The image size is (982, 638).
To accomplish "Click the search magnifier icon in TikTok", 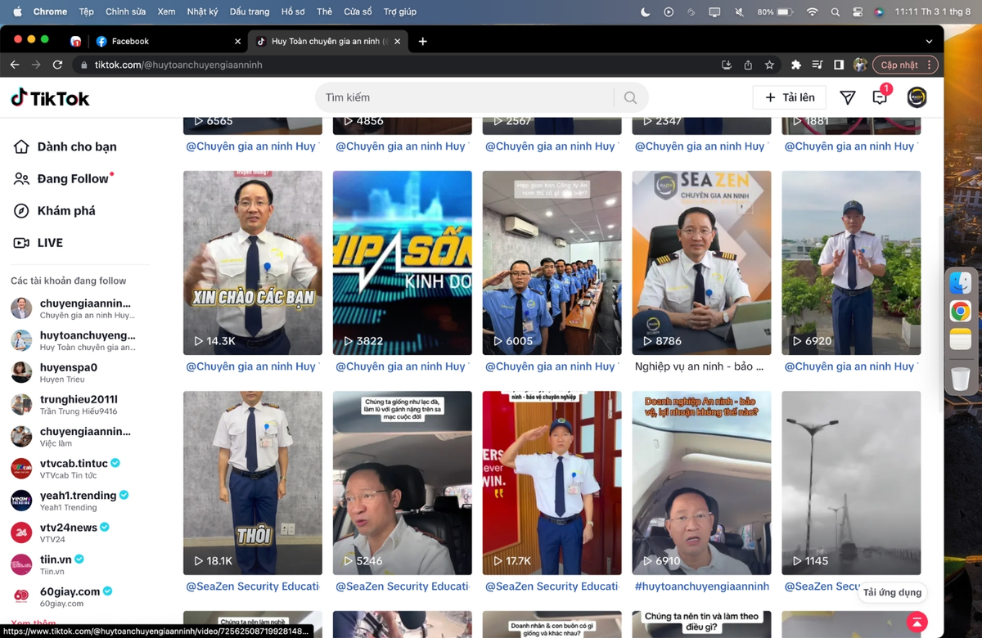I will 630,97.
